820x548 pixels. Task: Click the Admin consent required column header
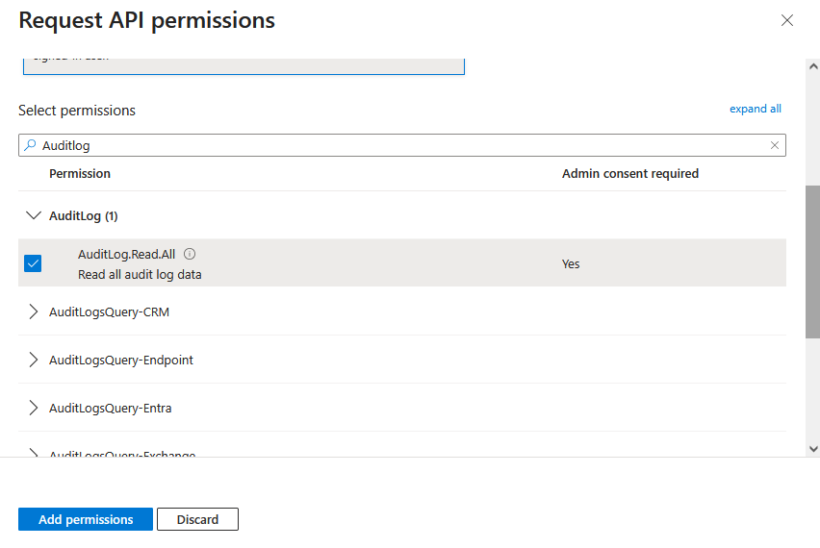click(x=629, y=174)
